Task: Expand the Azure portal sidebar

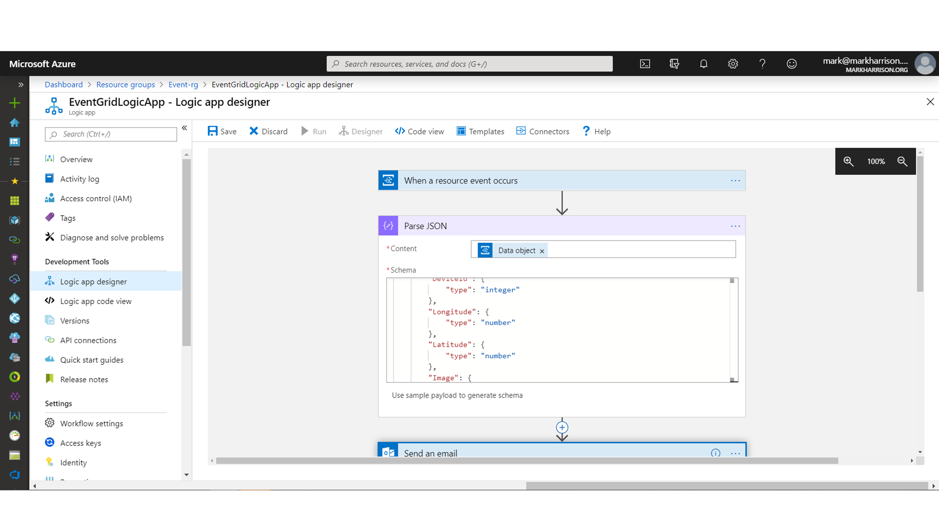Action: click(21, 84)
